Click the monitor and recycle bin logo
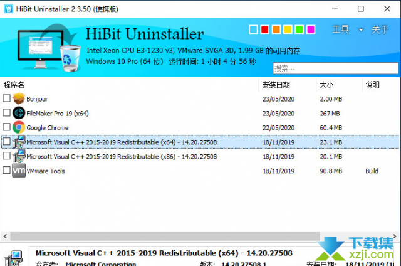The width and height of the screenshot is (401, 266). click(x=49, y=48)
